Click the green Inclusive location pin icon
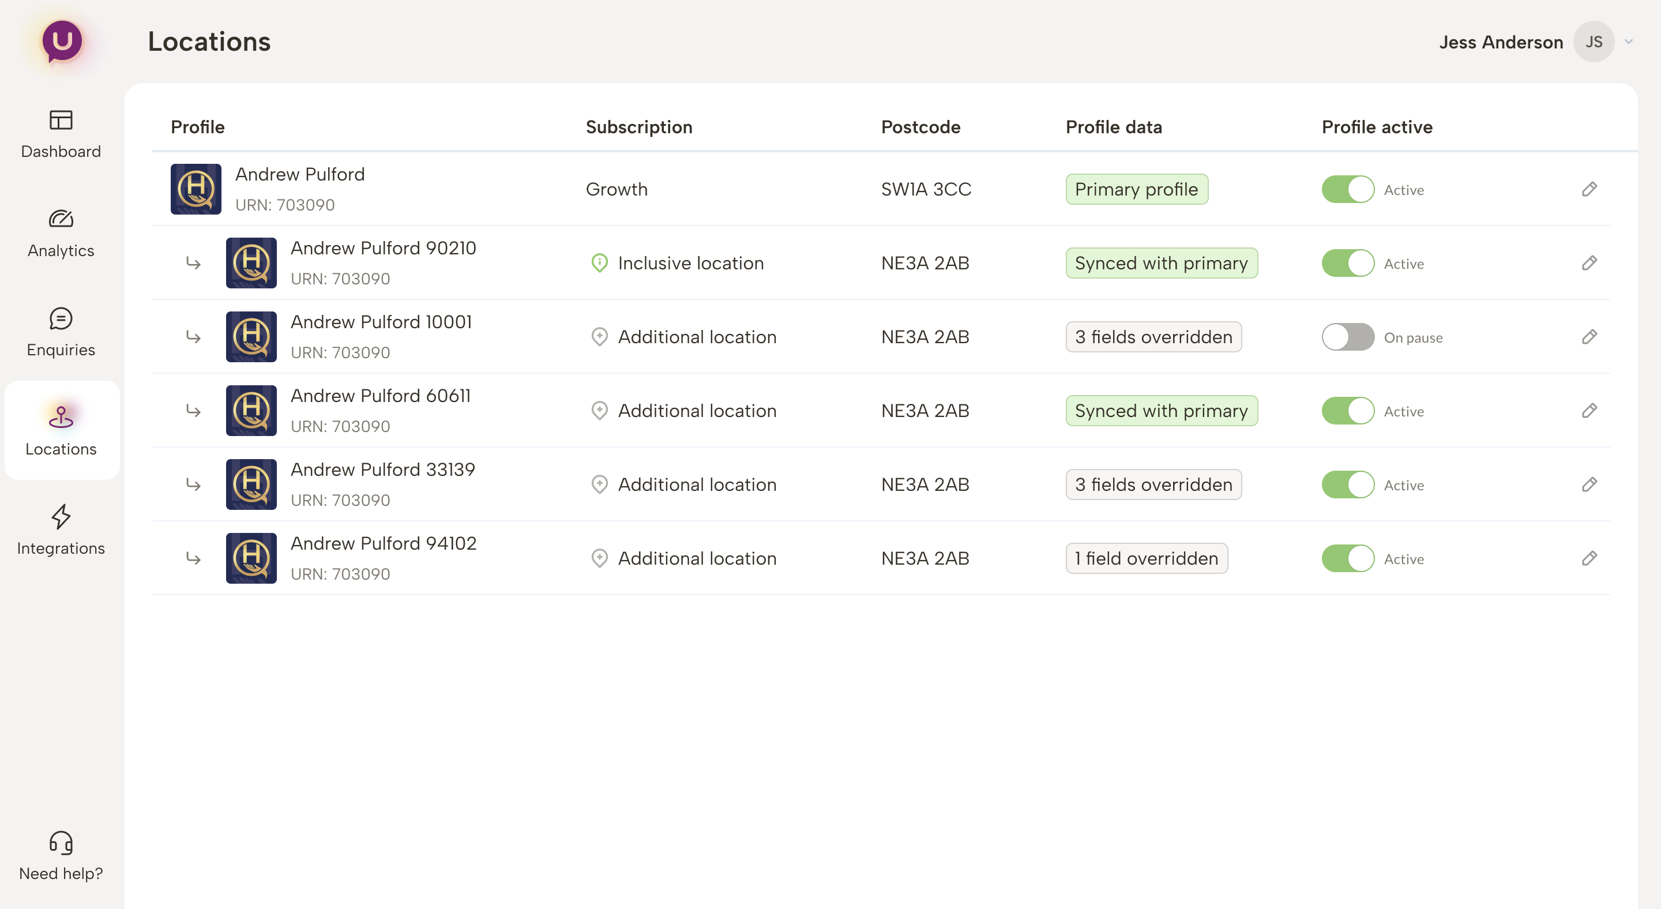Viewport: 1661px width, 909px height. tap(600, 263)
